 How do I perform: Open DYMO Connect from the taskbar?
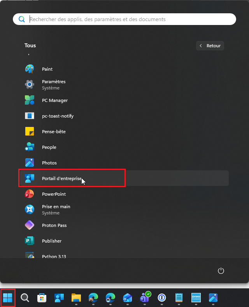point(196,298)
